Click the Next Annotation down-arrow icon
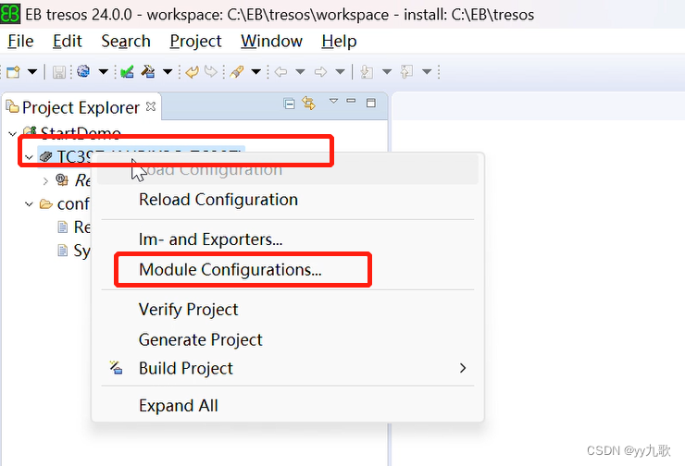Screen dimensions: 685x466 (367, 71)
